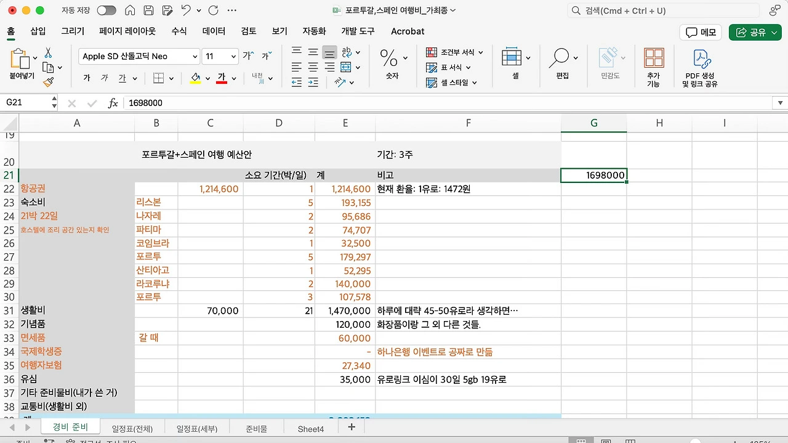
Task: Click the Save floppy disk icon
Action: pyautogui.click(x=148, y=10)
